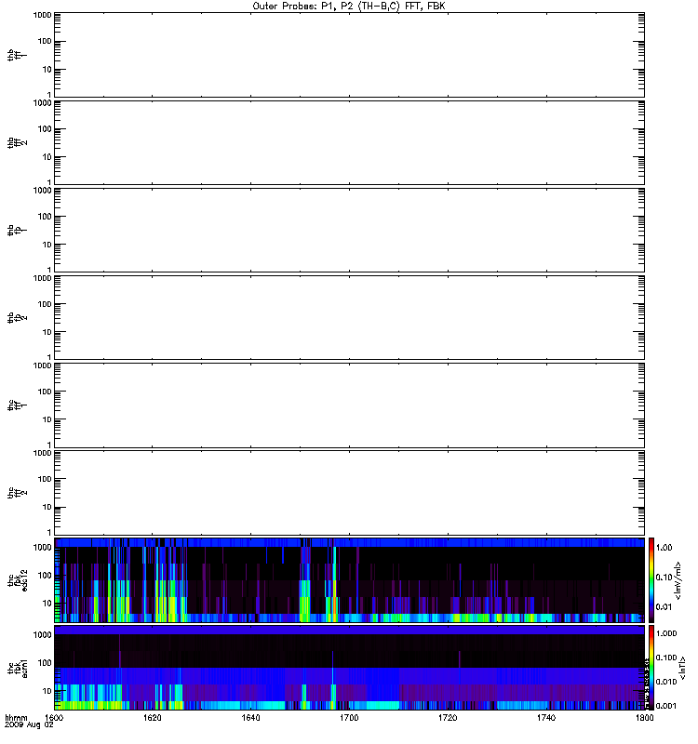Viewport: 698px width, 744px height.
Task: Click the 'thb fff 1' panel axis label
Action: [x=17, y=56]
